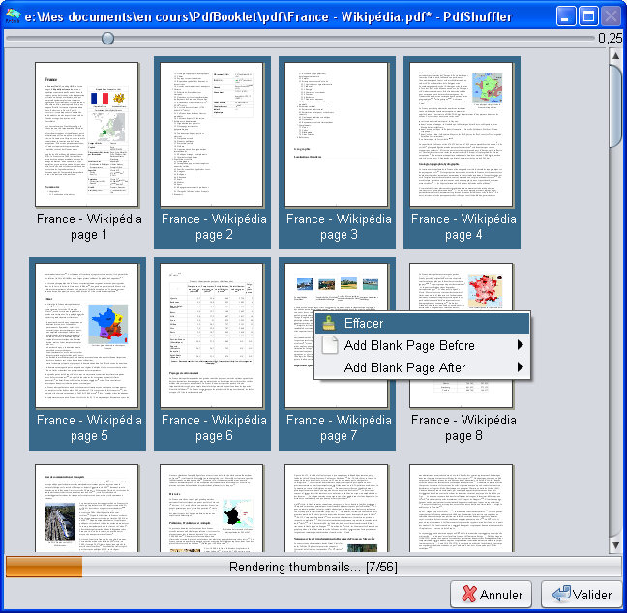Expand the Add Blank Page Before arrow
This screenshot has width=627, height=613.
point(520,345)
